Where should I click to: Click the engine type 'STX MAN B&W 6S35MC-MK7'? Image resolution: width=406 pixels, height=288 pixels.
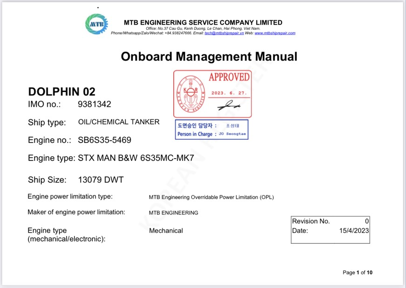pos(136,158)
